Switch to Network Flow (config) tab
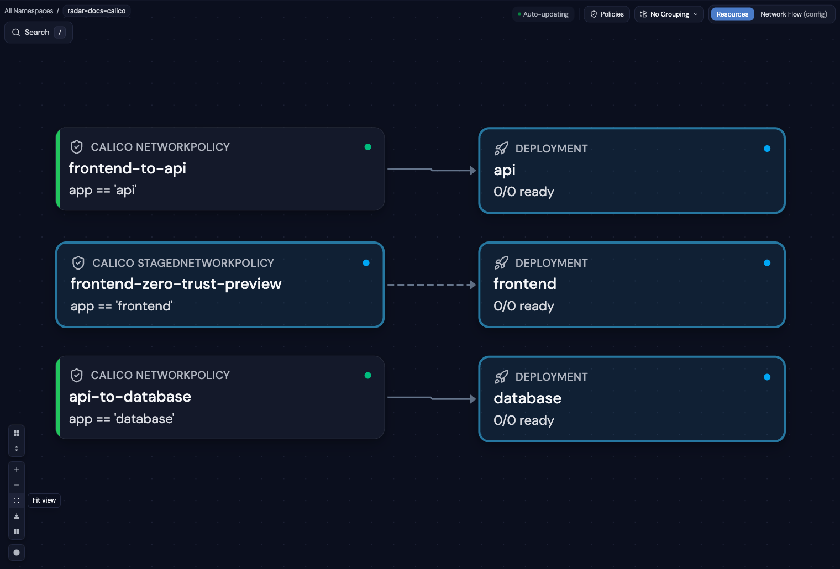 [x=794, y=14]
